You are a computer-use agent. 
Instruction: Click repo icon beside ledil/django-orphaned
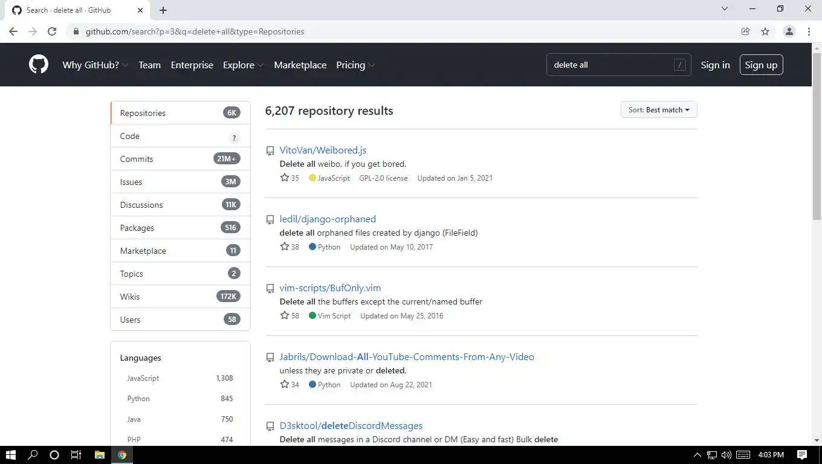(x=270, y=220)
